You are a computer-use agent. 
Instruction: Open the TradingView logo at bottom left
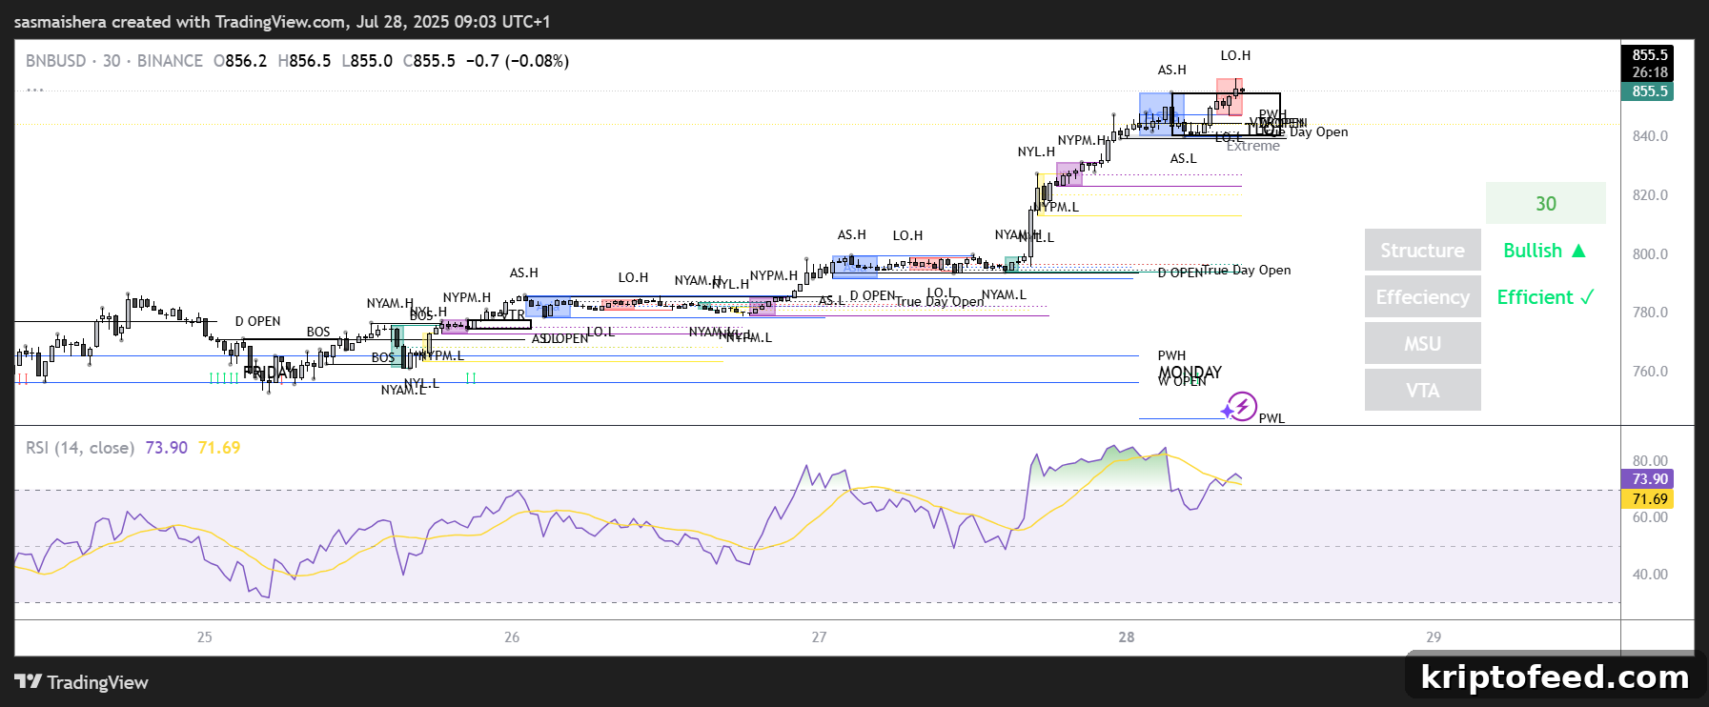pyautogui.click(x=82, y=682)
